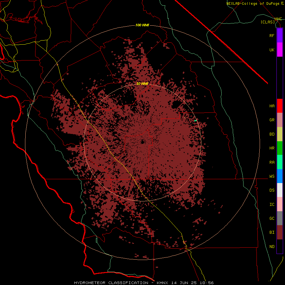Viewport: 285px width, 285px height.
Task: Click the DS legend label
Action: [272, 190]
